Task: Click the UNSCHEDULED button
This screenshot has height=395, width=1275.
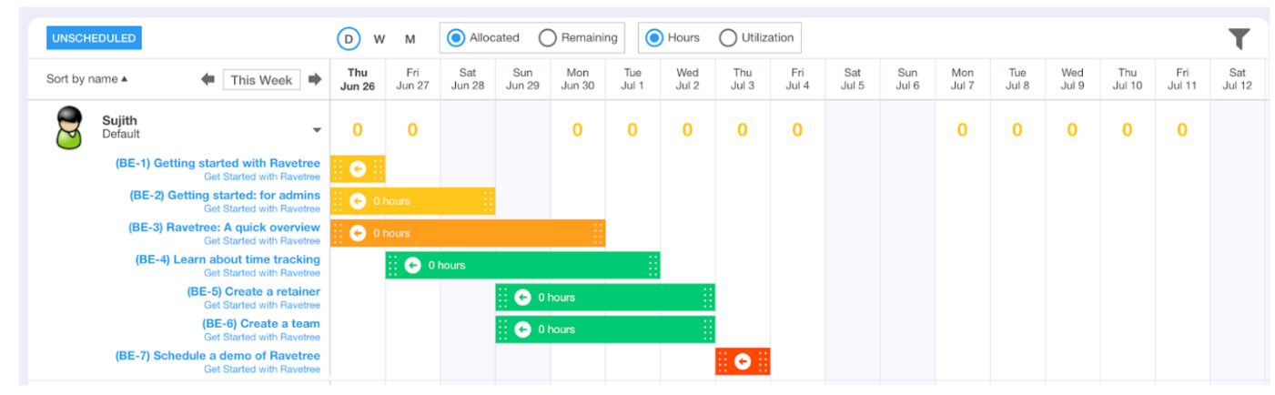Action: click(94, 38)
